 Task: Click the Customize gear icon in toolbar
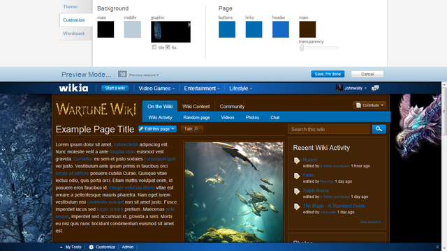(91, 247)
